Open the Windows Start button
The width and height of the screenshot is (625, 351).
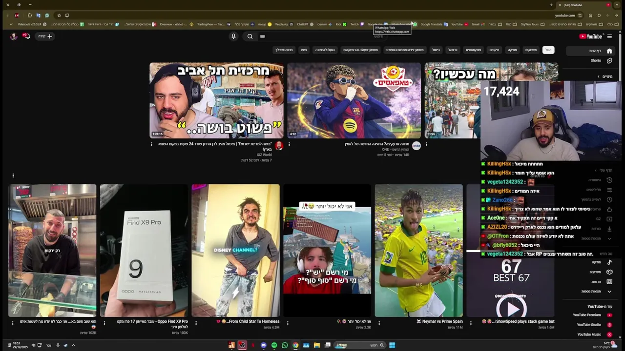pyautogui.click(x=392, y=345)
